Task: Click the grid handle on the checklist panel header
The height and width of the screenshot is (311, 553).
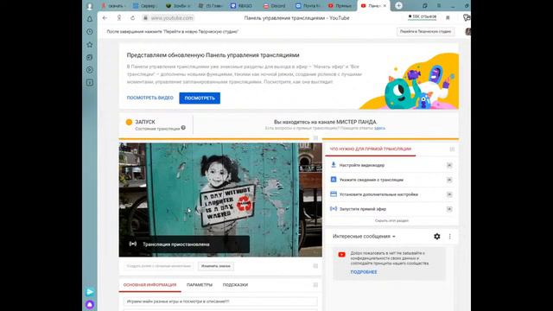Action: coord(452,149)
